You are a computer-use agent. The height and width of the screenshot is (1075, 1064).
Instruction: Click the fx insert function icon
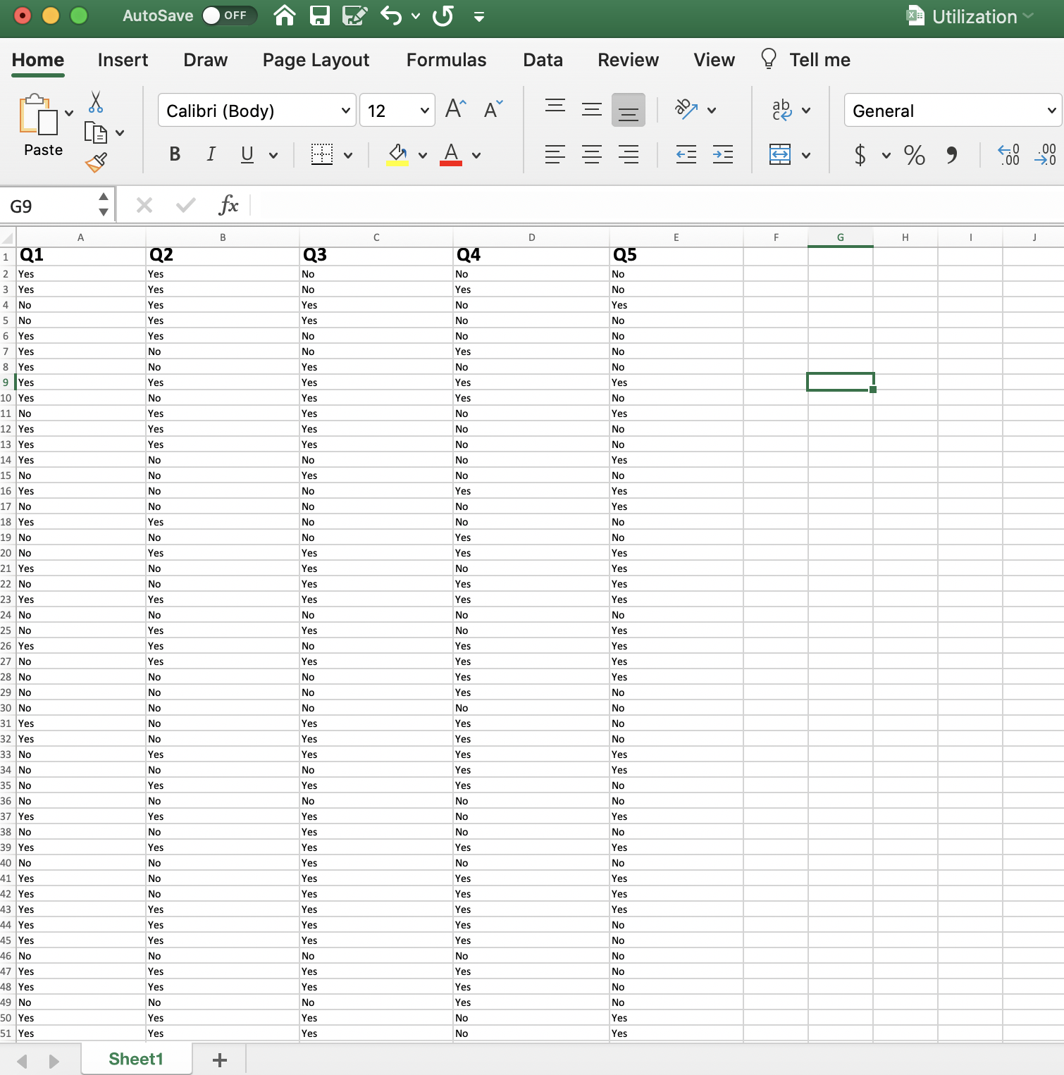point(228,206)
